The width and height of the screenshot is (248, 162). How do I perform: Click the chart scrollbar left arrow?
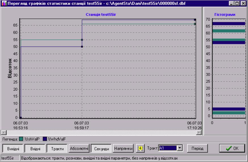click(x=4, y=133)
